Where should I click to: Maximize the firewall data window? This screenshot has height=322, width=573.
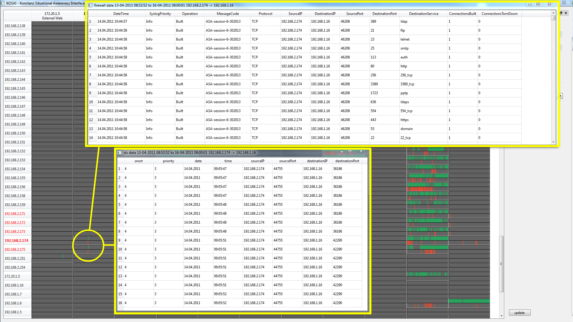coord(538,4)
